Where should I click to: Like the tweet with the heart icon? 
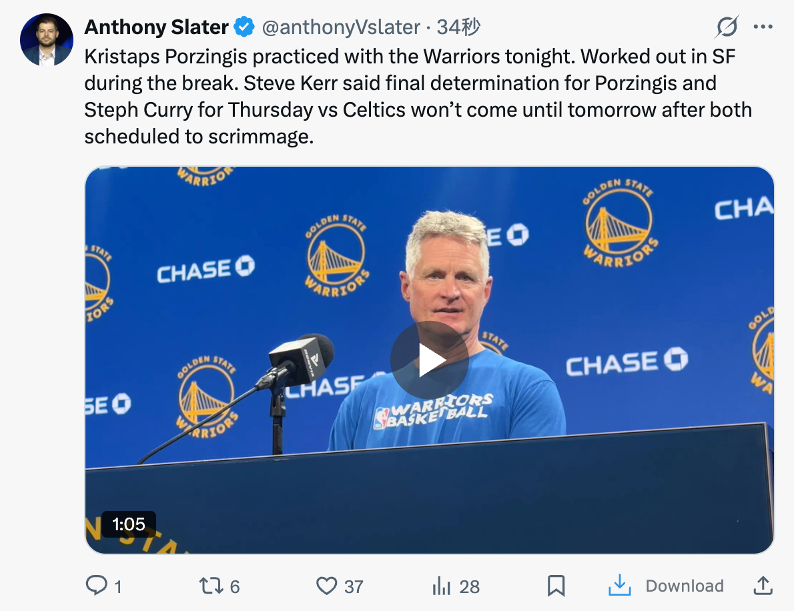click(x=327, y=586)
